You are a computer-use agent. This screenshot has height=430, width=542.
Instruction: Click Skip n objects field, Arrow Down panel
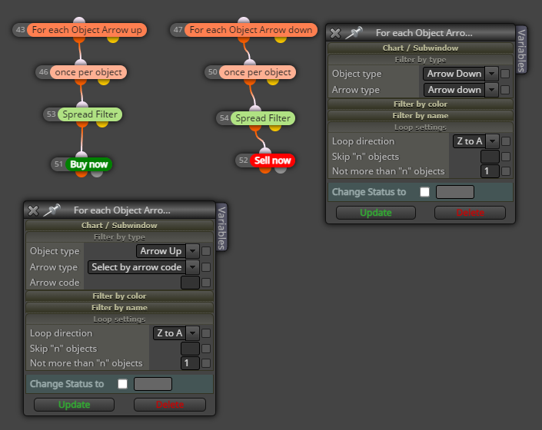tap(490, 157)
